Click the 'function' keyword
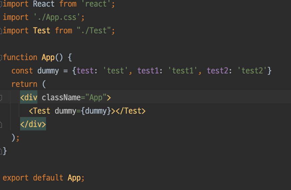Image resolution: width=291 pixels, height=190 pixels. [x=20, y=57]
